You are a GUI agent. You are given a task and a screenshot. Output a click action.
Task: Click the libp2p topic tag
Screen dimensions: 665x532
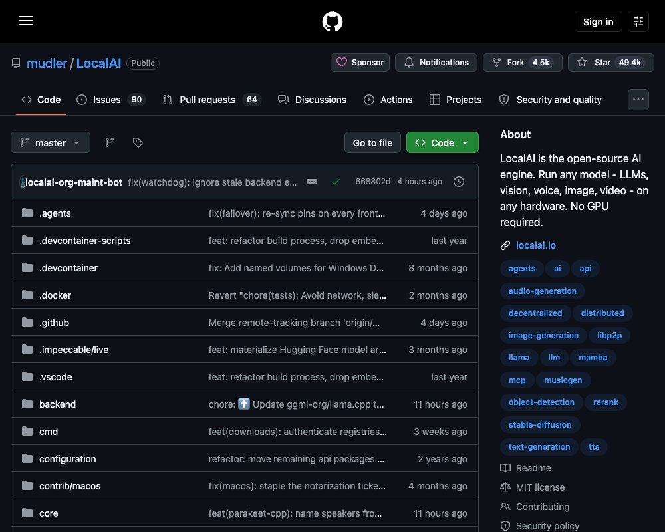point(609,335)
